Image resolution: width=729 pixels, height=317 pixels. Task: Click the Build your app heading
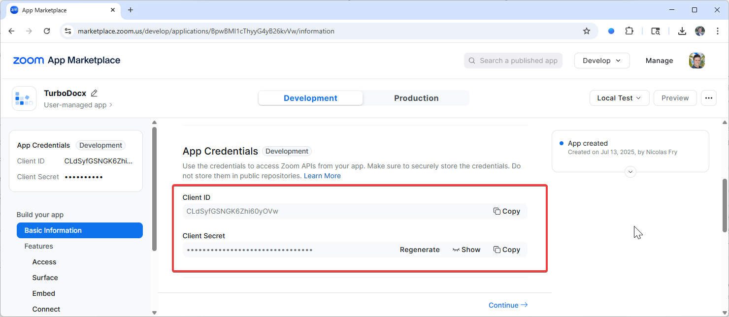tap(40, 215)
